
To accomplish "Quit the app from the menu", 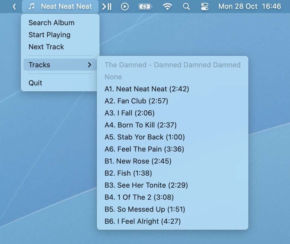I will [36, 83].
